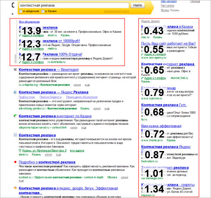Enable the 'в найденном' checkbox
This screenshot has width=211, height=198.
point(21,11)
